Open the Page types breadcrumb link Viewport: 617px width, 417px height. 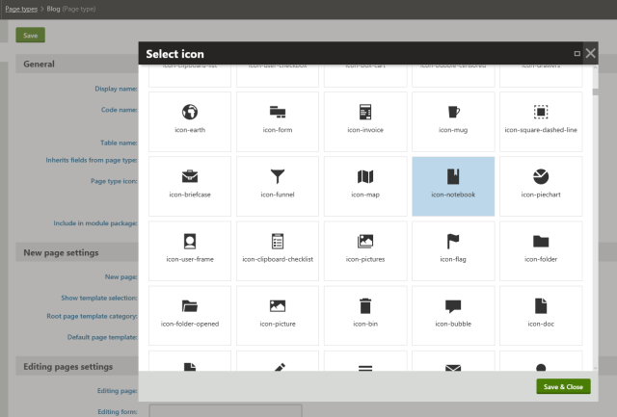click(x=21, y=9)
